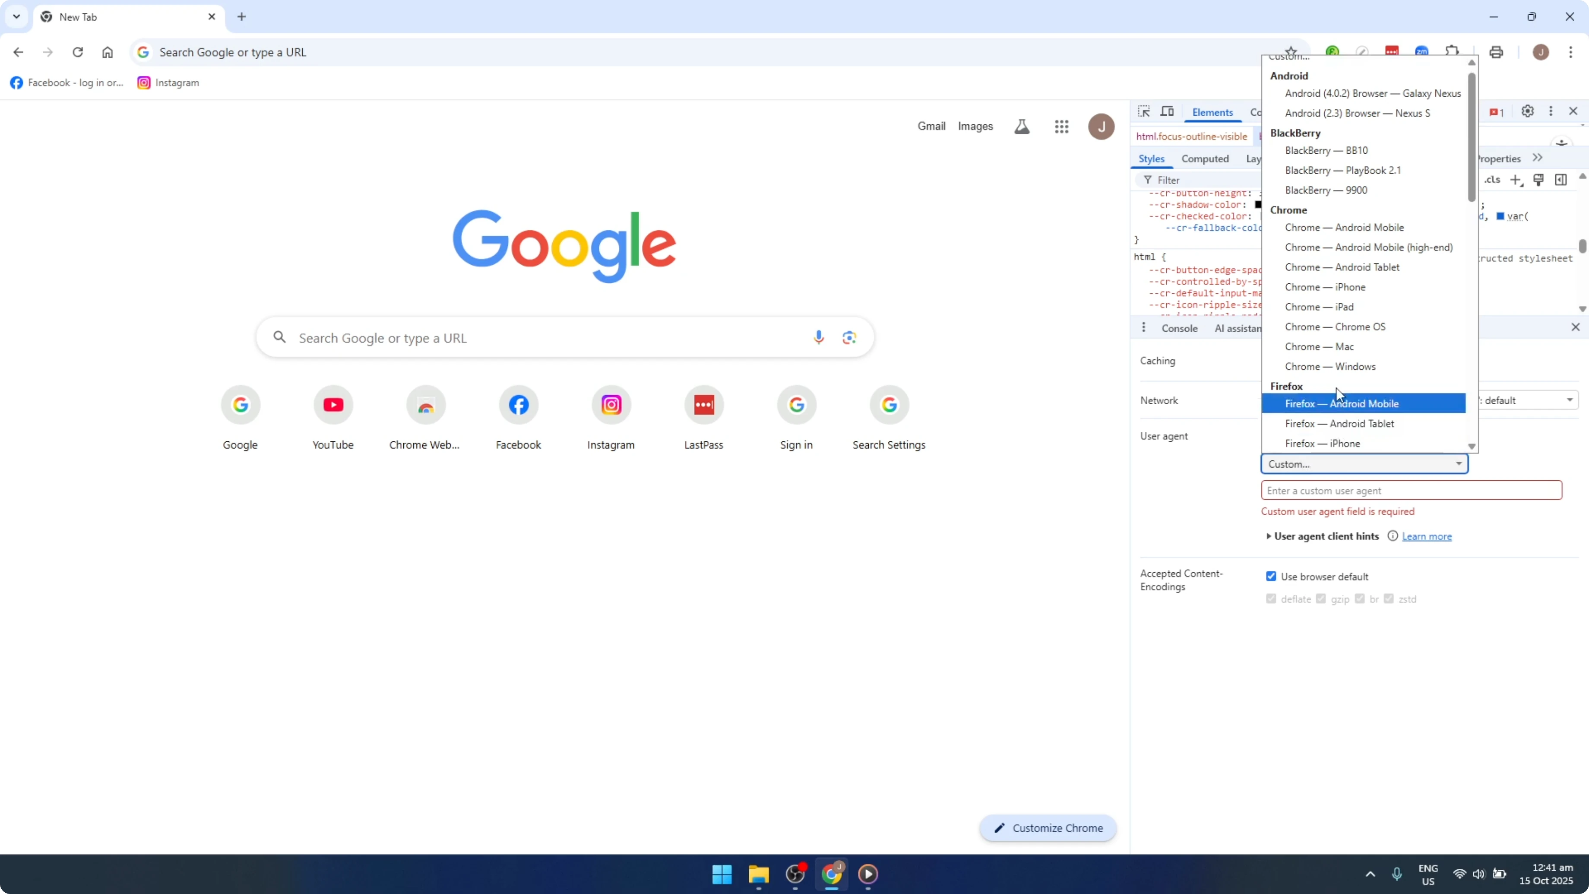Select Firefox — Android Mobile user agent
1589x894 pixels.
(1343, 403)
